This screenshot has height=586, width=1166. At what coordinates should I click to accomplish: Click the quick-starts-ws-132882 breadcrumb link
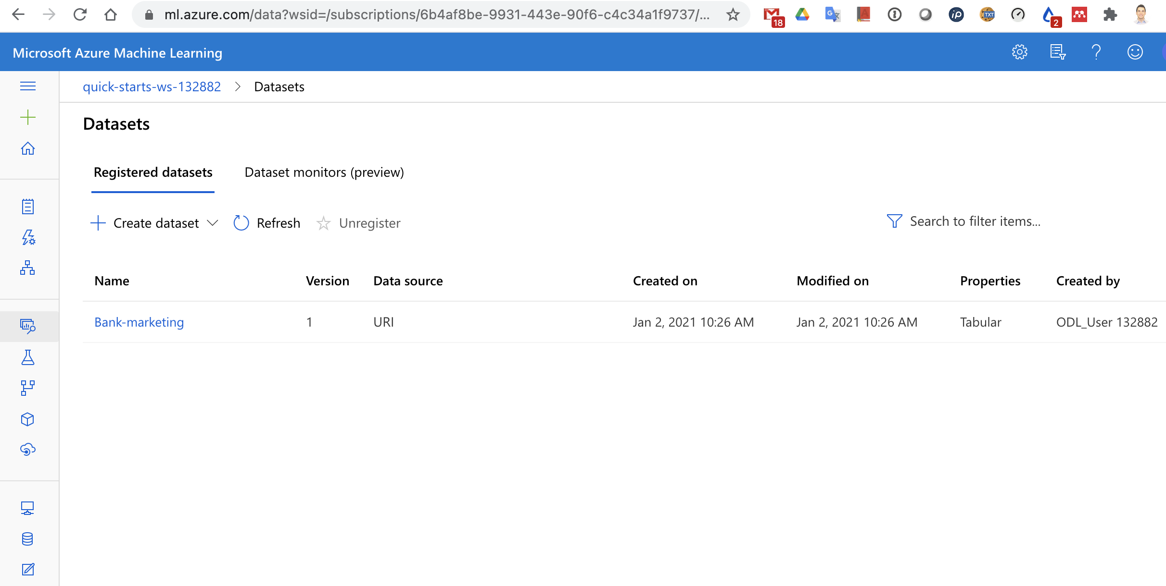pos(152,87)
